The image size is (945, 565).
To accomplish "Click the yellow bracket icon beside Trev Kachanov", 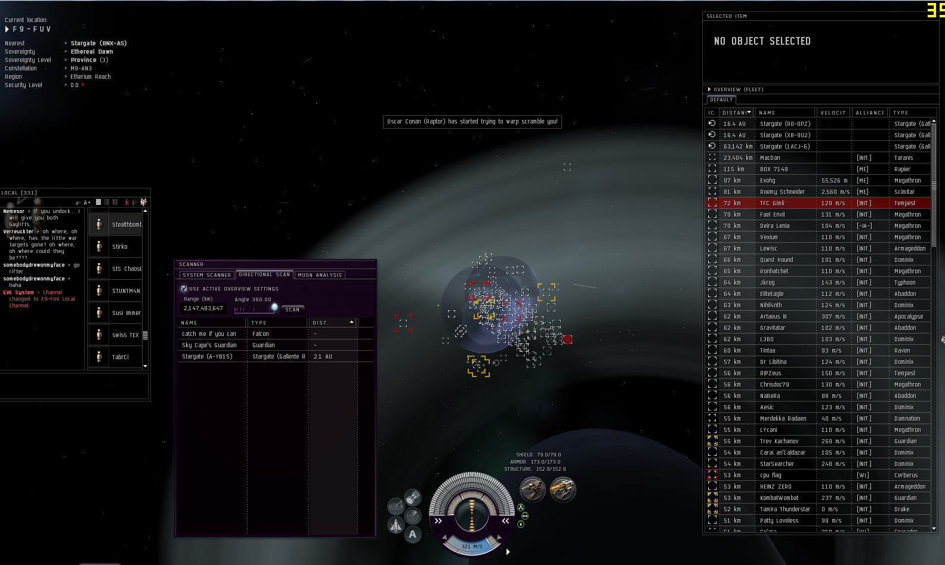I will 712,441.
